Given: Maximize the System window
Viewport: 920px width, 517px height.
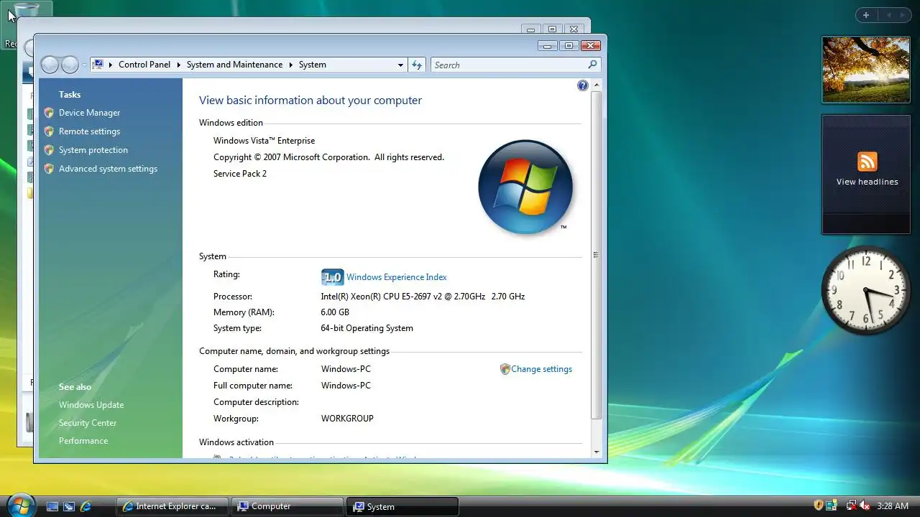Looking at the screenshot, I should point(569,45).
